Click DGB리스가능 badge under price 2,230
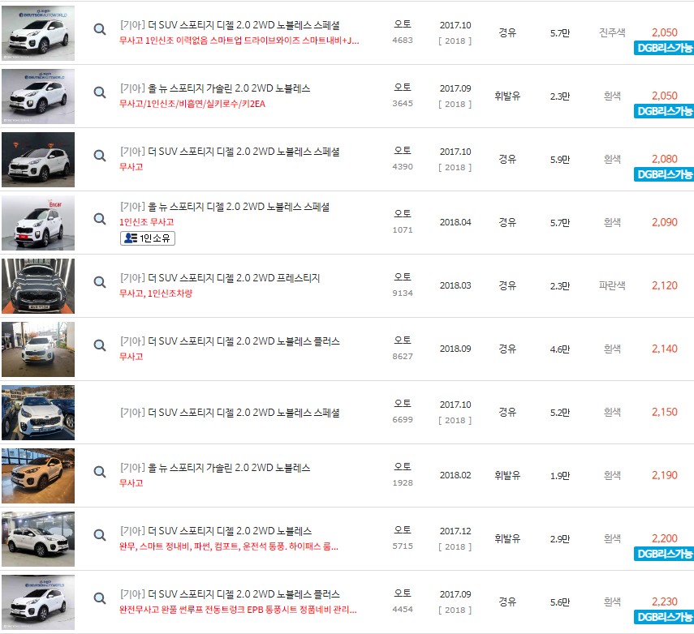The width and height of the screenshot is (694, 634). click(664, 617)
